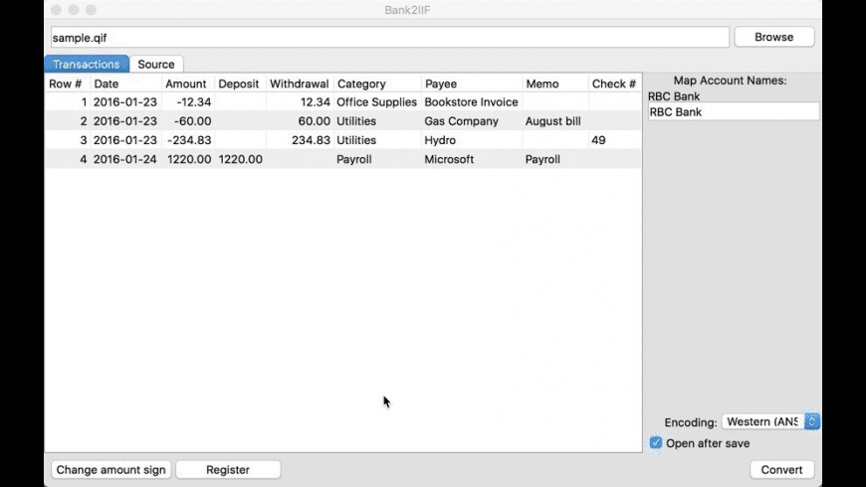Click the August bill memo cell

[554, 121]
